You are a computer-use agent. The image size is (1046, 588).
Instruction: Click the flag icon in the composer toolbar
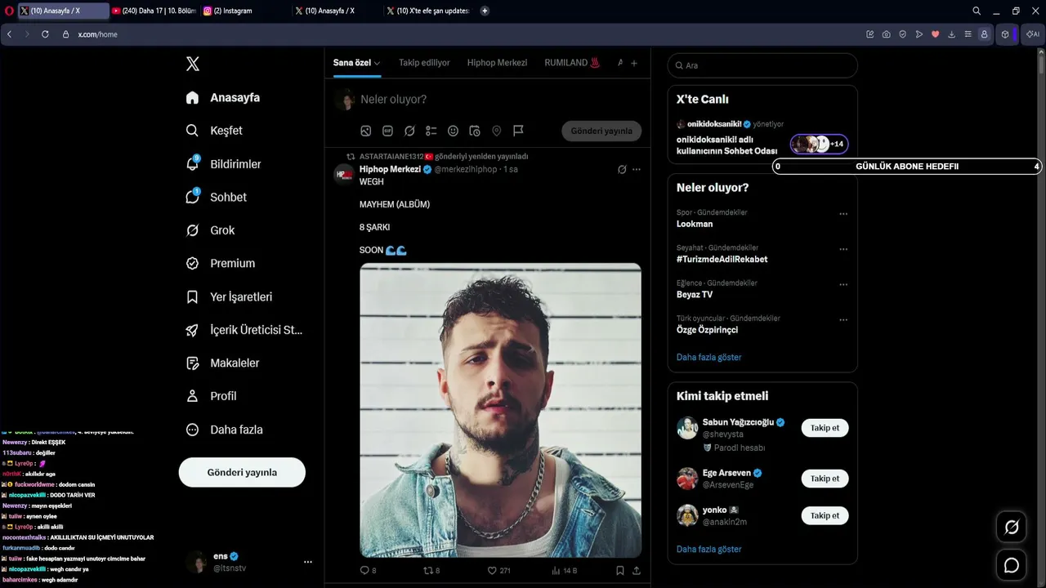[x=518, y=131]
